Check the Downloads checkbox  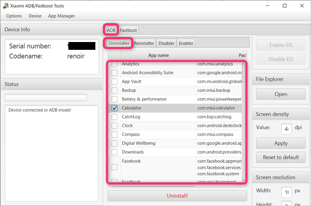(x=115, y=152)
